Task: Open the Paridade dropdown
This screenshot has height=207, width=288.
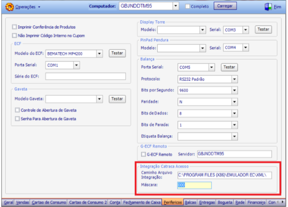Action: coord(235,102)
